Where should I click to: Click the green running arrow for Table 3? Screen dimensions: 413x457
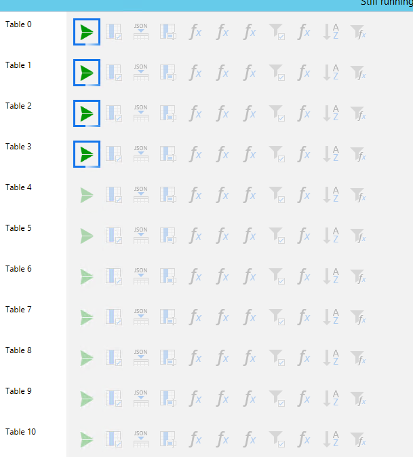pos(87,154)
